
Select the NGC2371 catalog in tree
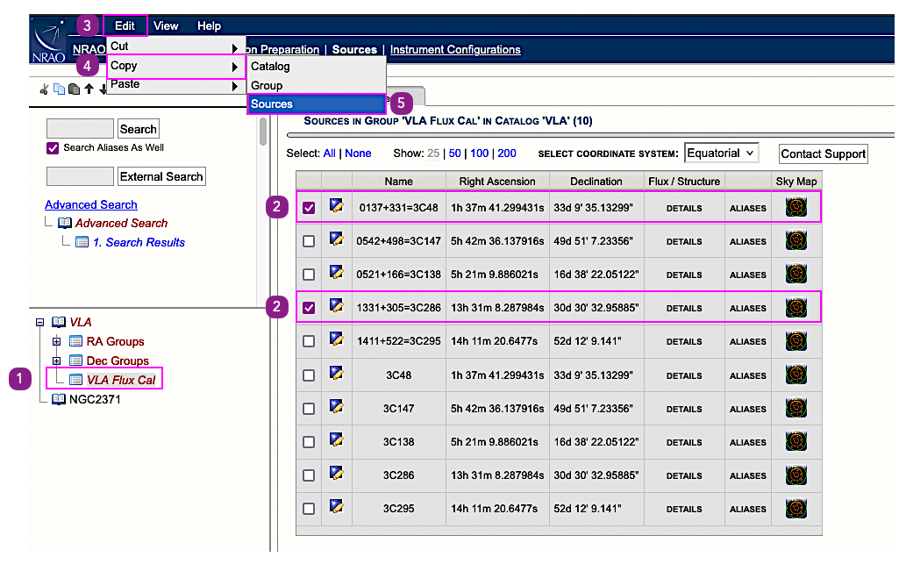coord(94,399)
